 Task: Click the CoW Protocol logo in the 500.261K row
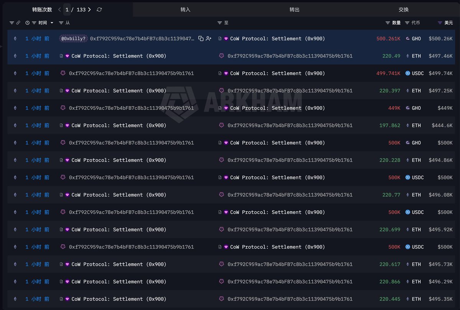pos(226,39)
